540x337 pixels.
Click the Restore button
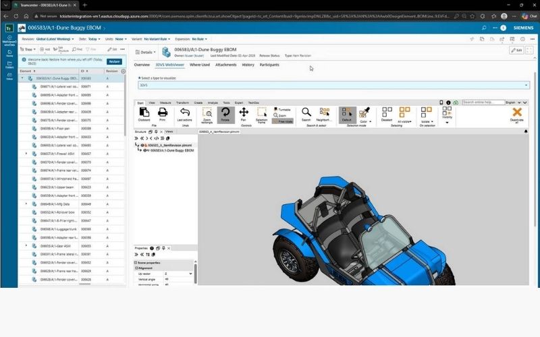pos(114,61)
